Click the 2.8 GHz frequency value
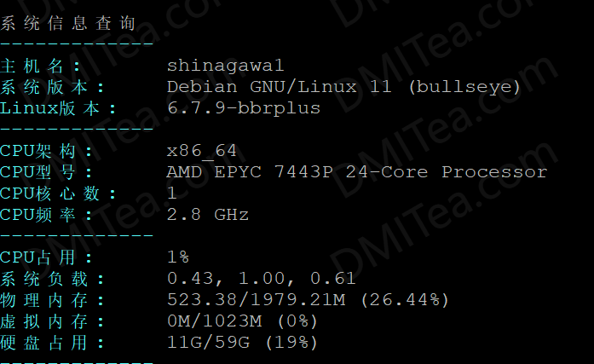The image size is (594, 364). 208,215
